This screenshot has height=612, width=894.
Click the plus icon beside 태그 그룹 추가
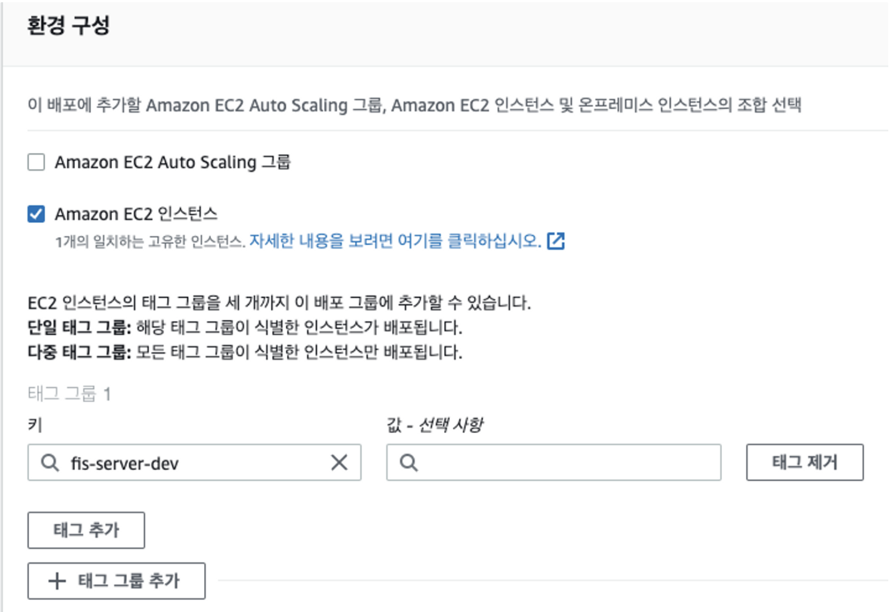(x=57, y=581)
